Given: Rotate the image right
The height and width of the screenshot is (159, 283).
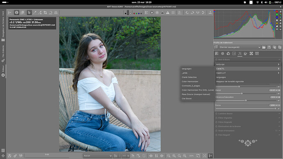Looking at the screenshot, I should pyautogui.click(x=192, y=12).
